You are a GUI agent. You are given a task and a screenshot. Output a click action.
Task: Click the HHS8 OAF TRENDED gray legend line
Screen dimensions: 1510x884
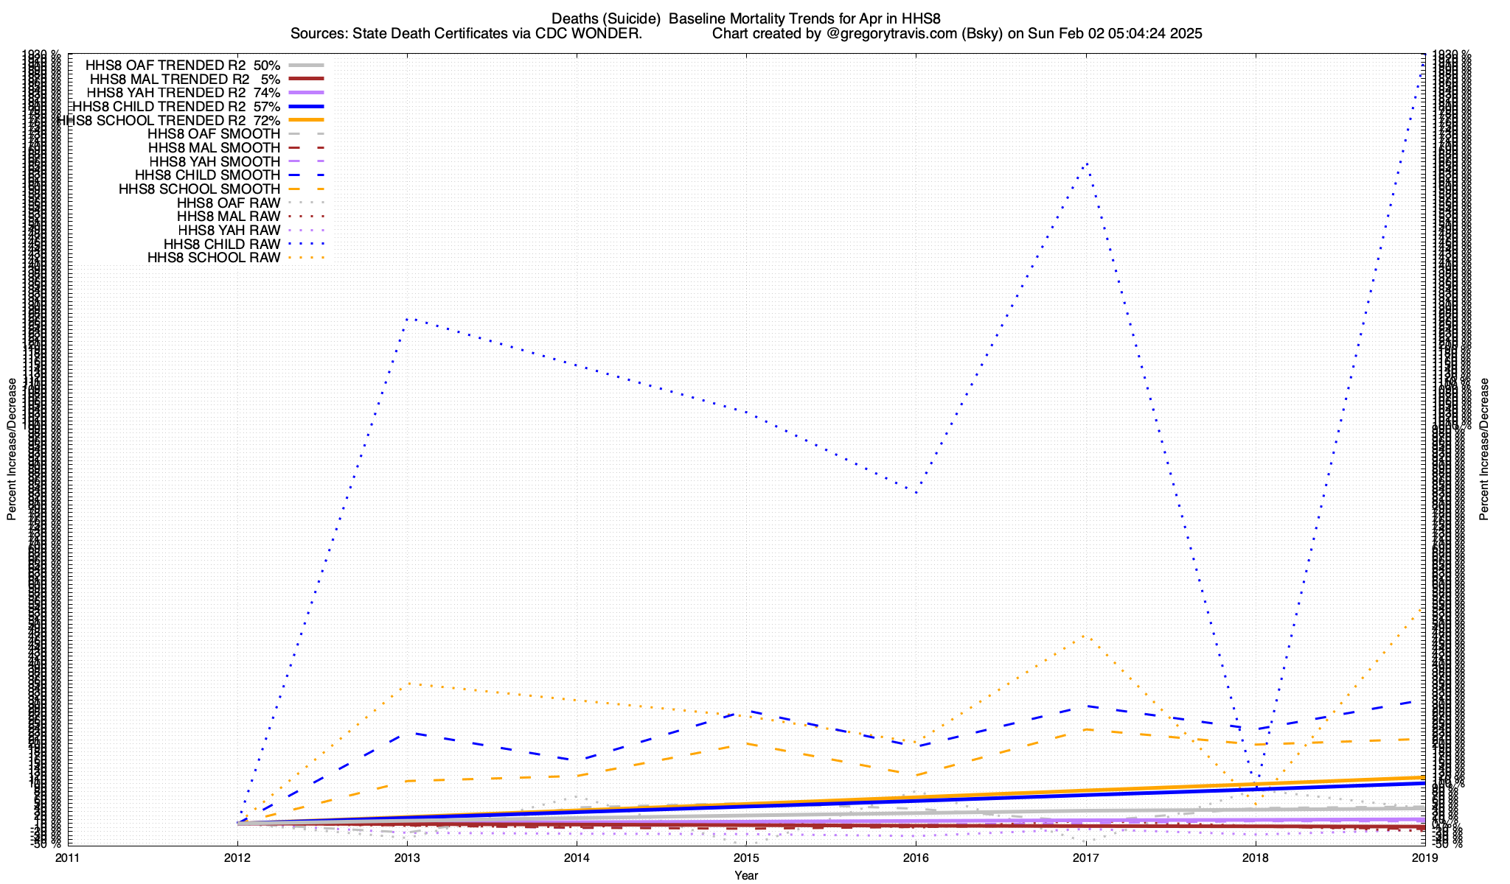[x=307, y=65]
